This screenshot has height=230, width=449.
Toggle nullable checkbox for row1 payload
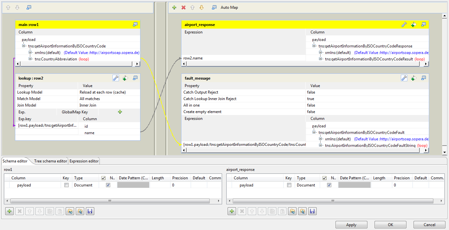[x=108, y=185]
